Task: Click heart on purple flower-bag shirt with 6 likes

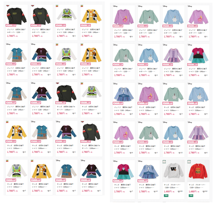Action: tap(155, 114)
